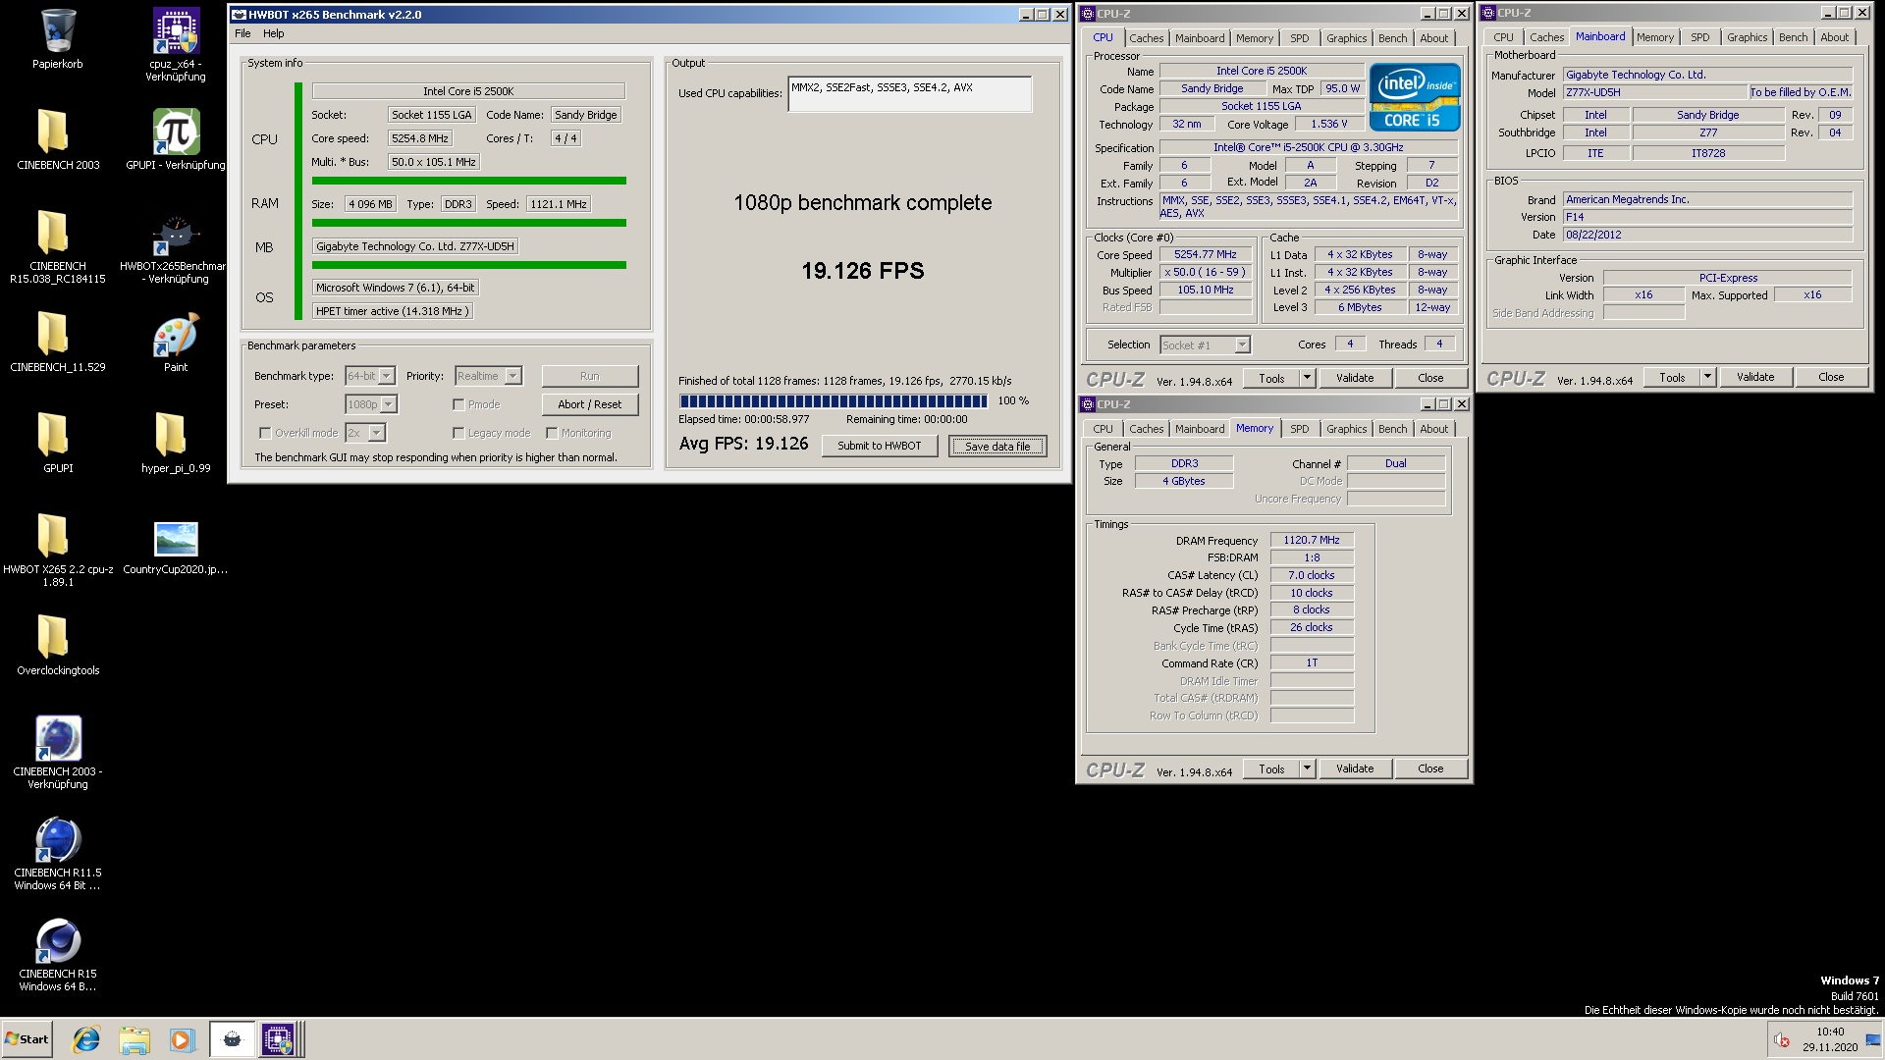Open the Papierkorb recycle bin icon

58,31
